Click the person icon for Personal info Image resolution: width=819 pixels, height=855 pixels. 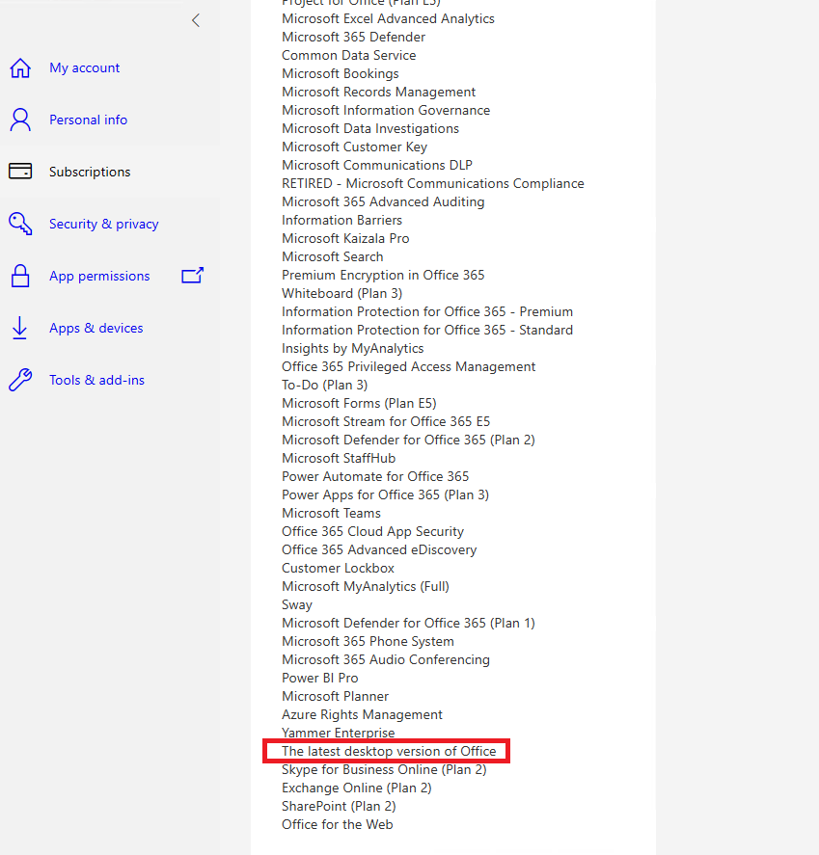20,120
